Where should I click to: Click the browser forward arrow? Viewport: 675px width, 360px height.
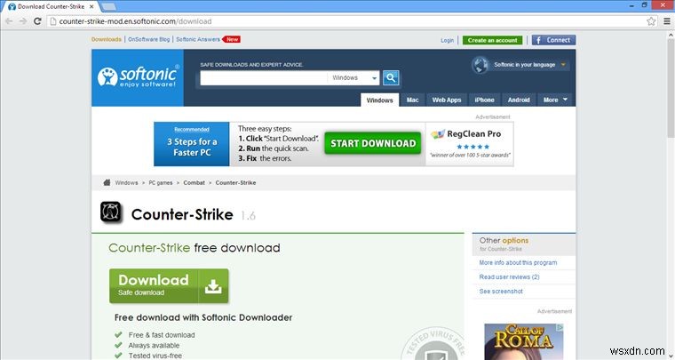click(23, 21)
